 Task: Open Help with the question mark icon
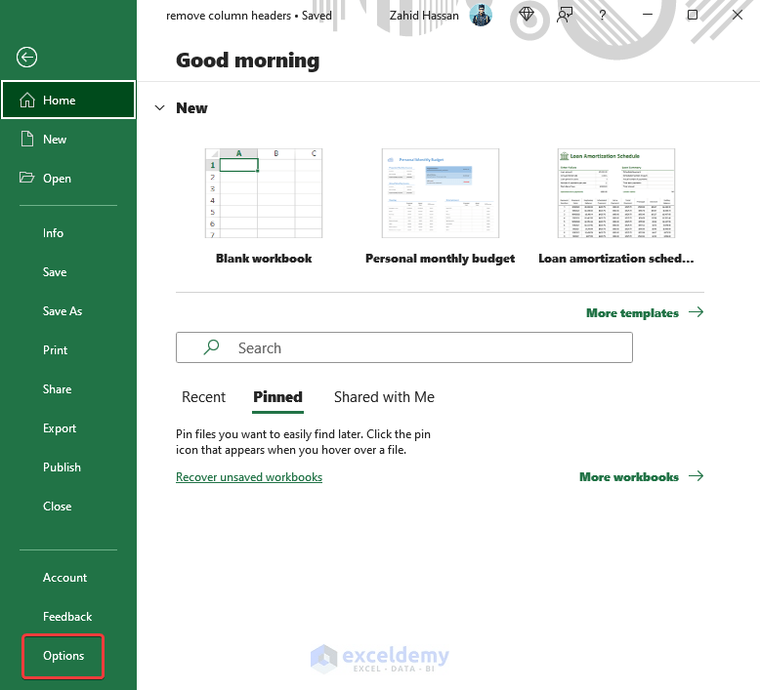[x=603, y=15]
